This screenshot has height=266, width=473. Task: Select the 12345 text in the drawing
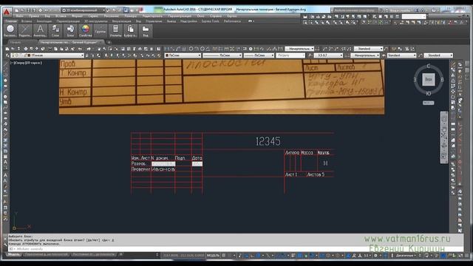pyautogui.click(x=268, y=141)
